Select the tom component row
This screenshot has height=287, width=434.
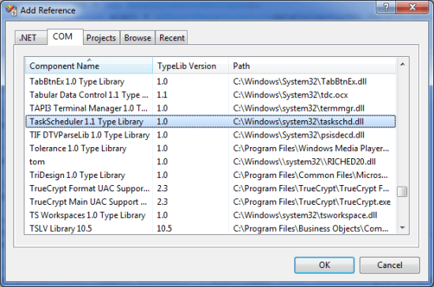pos(211,161)
